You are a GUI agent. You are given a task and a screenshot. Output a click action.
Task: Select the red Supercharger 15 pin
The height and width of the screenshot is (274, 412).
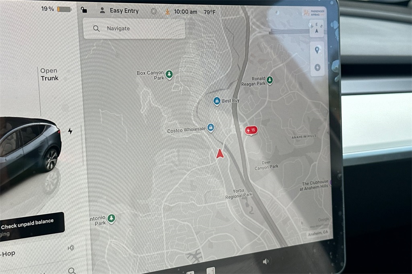coord(251,131)
